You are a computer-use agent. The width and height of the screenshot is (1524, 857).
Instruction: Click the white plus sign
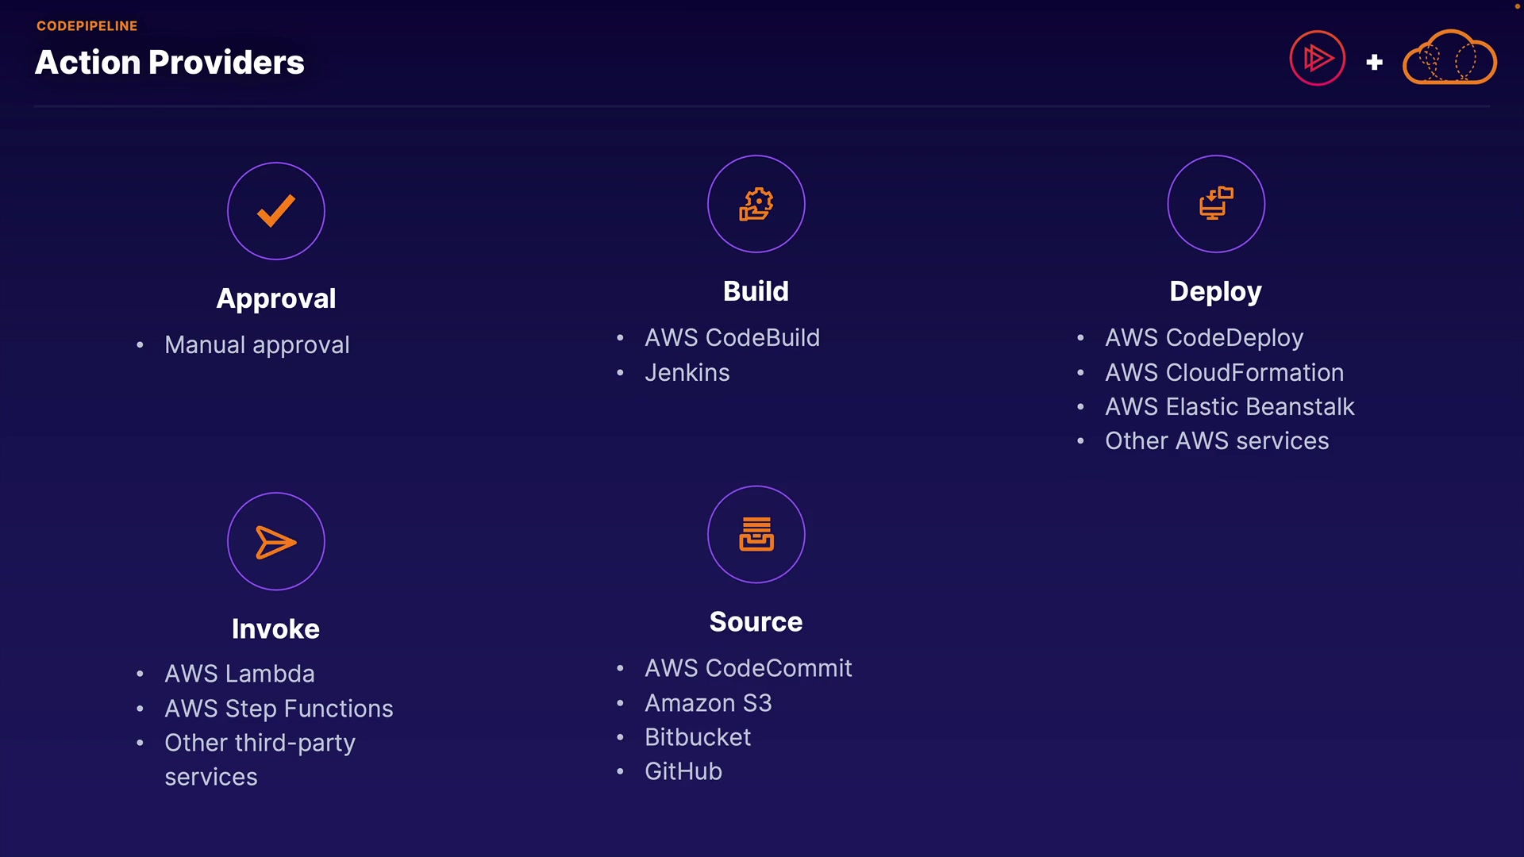pyautogui.click(x=1374, y=62)
